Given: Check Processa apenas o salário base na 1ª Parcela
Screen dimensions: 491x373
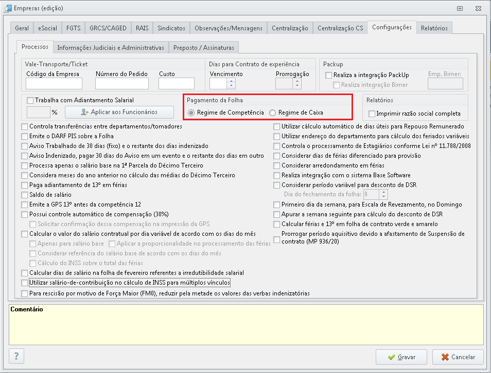Looking at the screenshot, I should 24,165.
